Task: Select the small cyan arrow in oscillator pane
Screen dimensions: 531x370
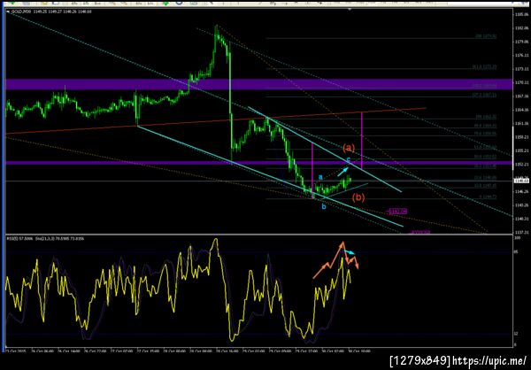Action: 350,251
